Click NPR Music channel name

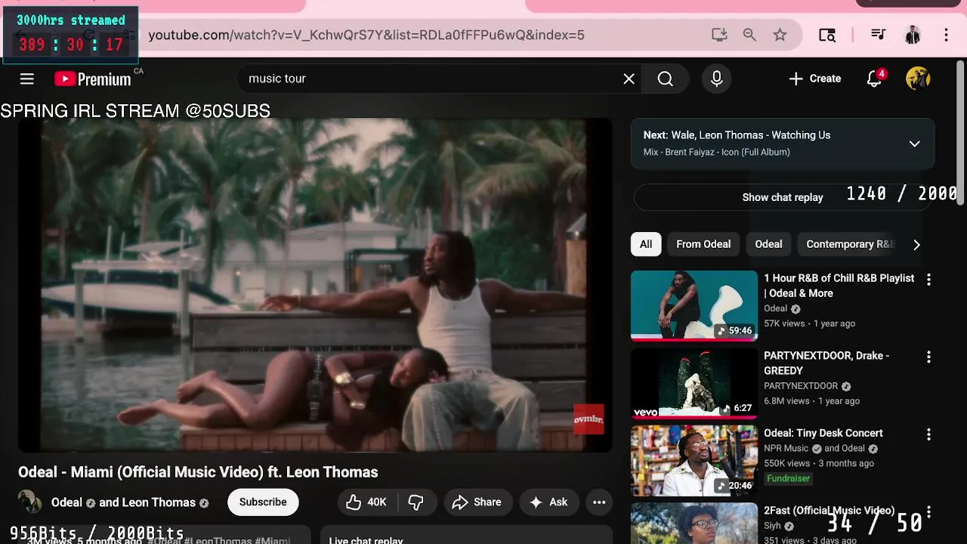[x=786, y=448]
